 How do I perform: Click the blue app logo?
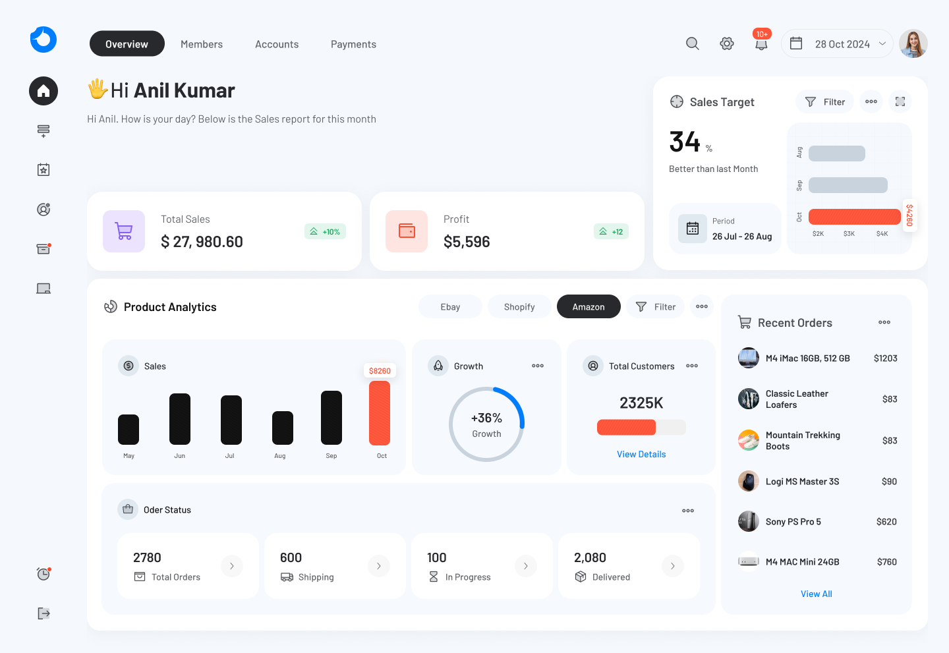pos(43,40)
